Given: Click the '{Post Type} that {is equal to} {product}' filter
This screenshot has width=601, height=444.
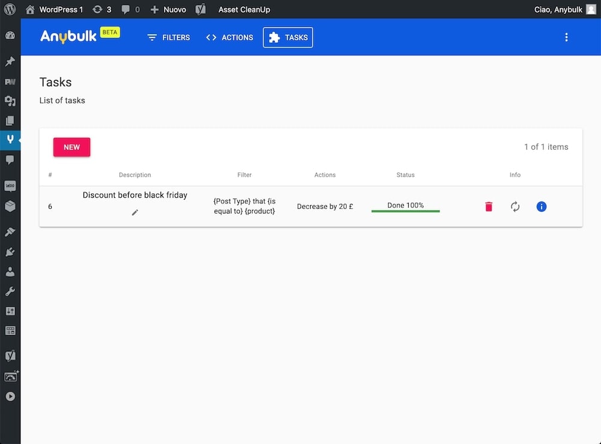Looking at the screenshot, I should [245, 206].
